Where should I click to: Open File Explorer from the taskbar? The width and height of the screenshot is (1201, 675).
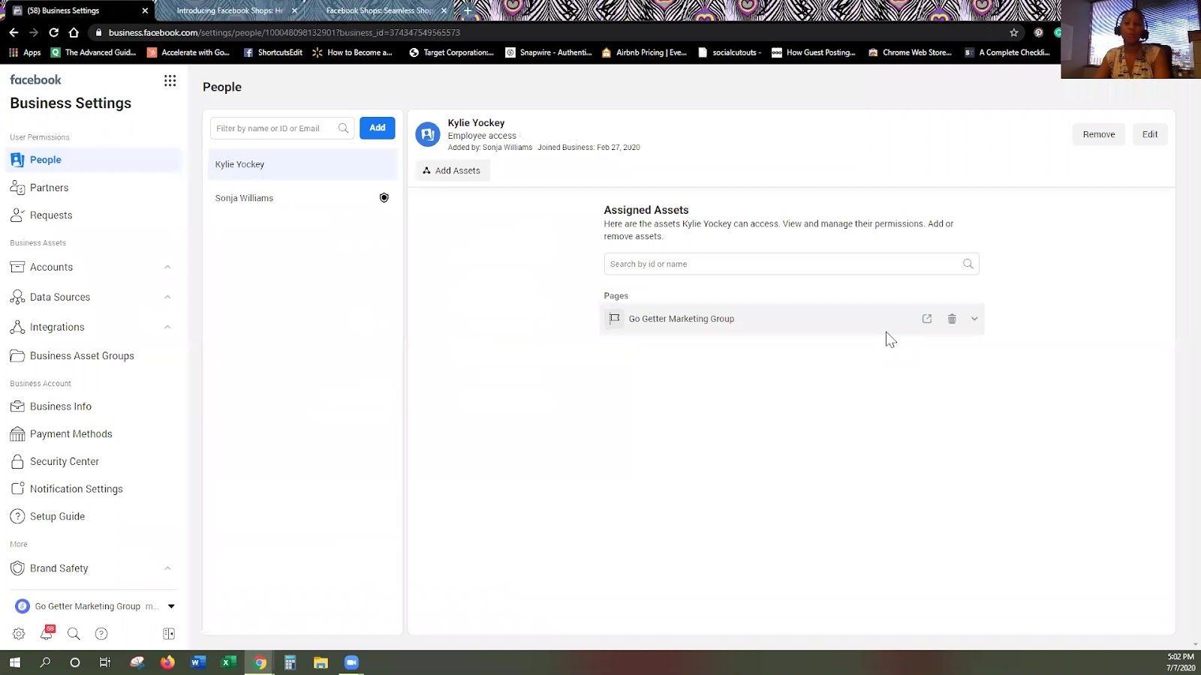[321, 662]
